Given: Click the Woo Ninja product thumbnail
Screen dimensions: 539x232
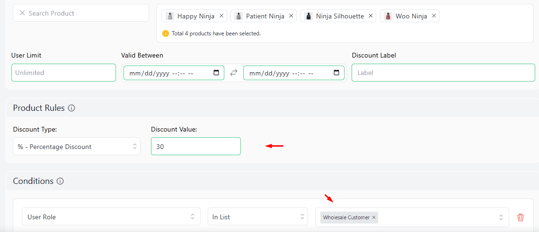Looking at the screenshot, I should pos(388,16).
